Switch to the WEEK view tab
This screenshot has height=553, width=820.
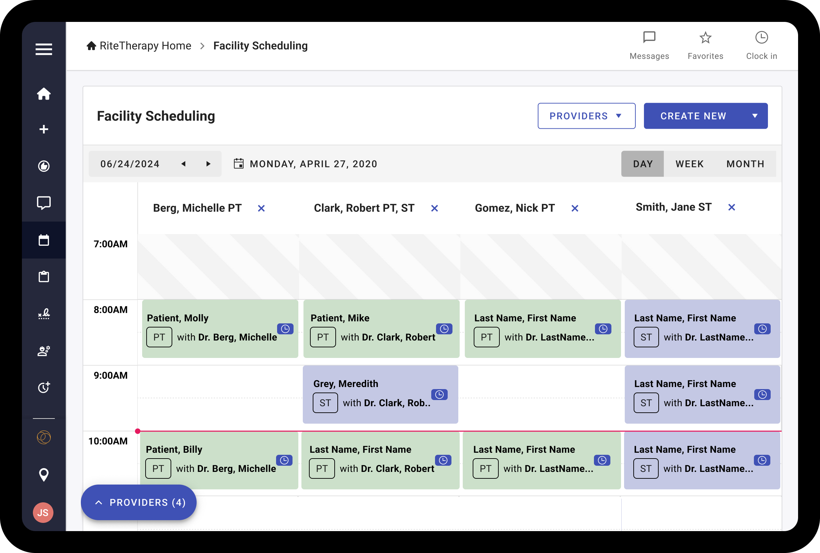pyautogui.click(x=689, y=164)
